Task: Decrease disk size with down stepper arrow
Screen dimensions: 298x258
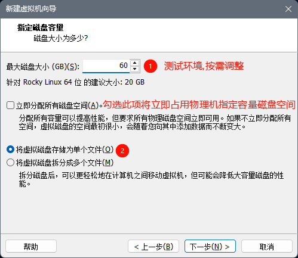Action: tap(135, 69)
